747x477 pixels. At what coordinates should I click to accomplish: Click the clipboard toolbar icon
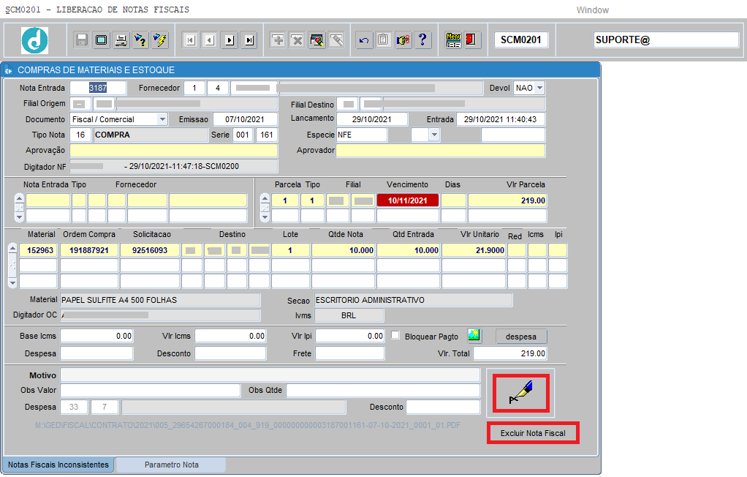384,40
